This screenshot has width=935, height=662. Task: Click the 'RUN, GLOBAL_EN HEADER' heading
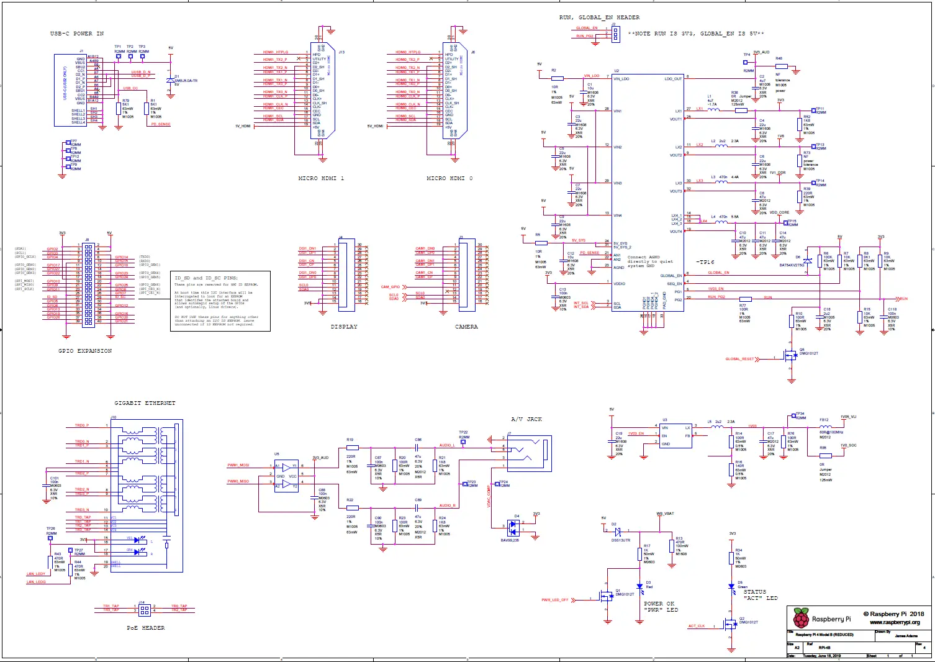click(x=599, y=17)
